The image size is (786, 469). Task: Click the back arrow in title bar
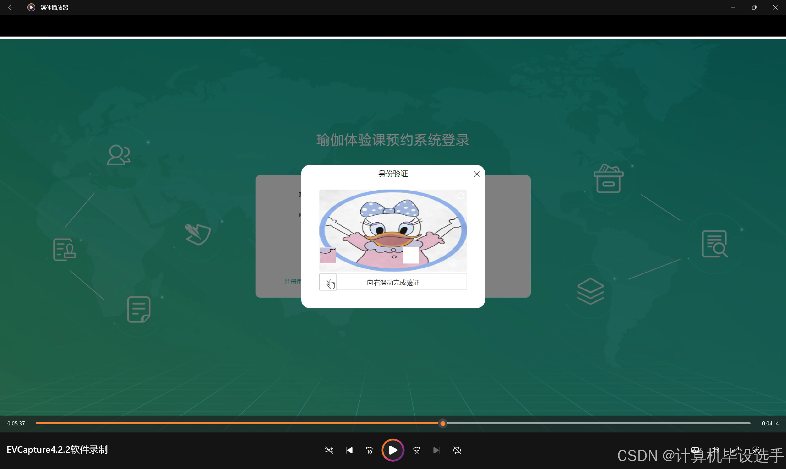11,7
